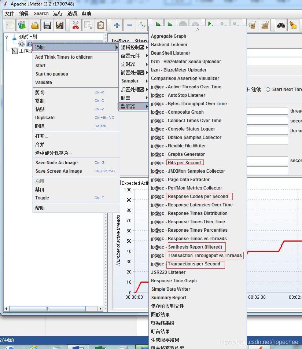Screen dimensions: 302x349
Task: Select the Start Next Thread radio button
Action: [268, 89]
